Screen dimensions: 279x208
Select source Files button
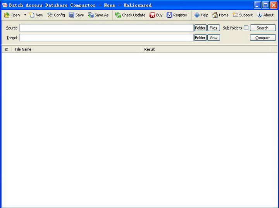pos(214,28)
